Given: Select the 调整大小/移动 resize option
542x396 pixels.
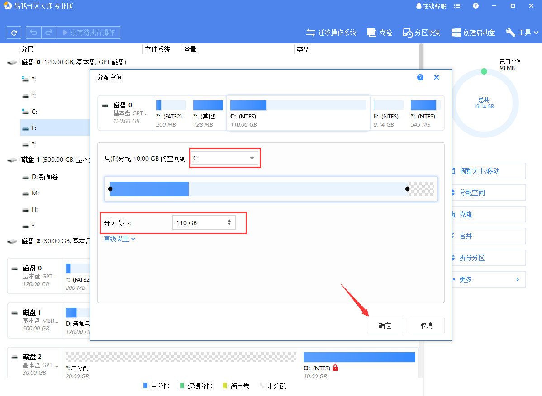Looking at the screenshot, I should tap(479, 171).
